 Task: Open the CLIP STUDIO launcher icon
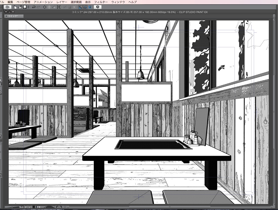(8, 7)
